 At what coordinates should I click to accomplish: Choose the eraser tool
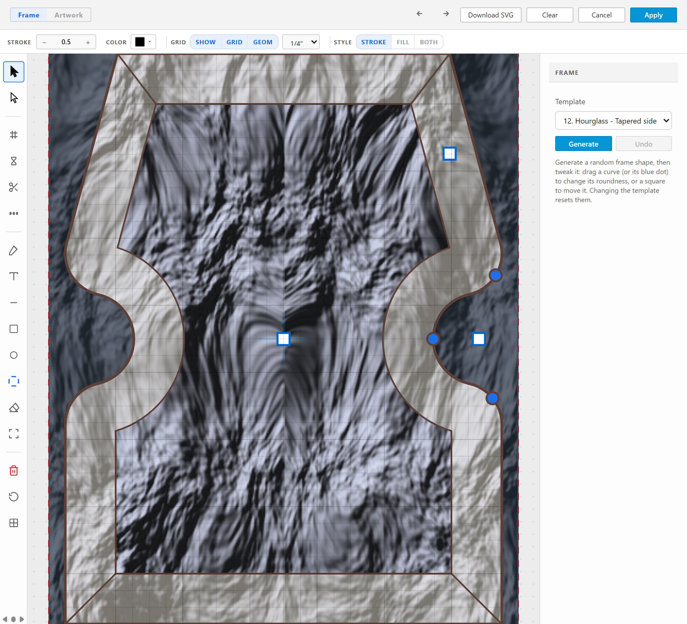point(14,407)
